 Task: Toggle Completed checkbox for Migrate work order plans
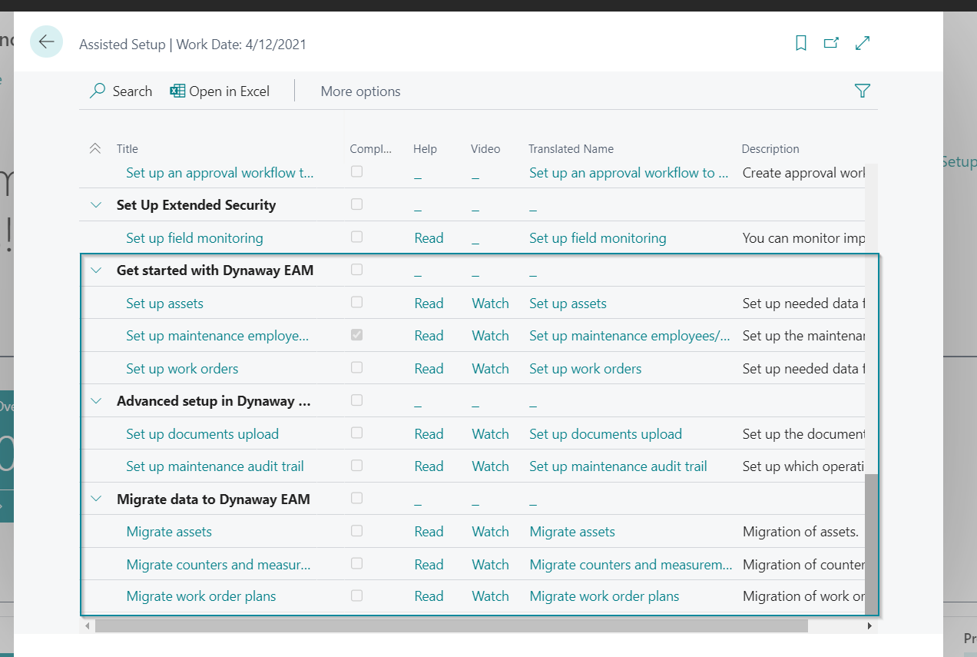pos(357,595)
